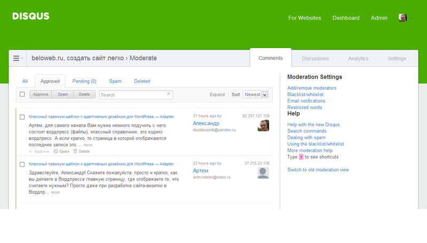Click Александр's profile avatar photo
Viewport: 427px width, 243px height.
(x=263, y=126)
